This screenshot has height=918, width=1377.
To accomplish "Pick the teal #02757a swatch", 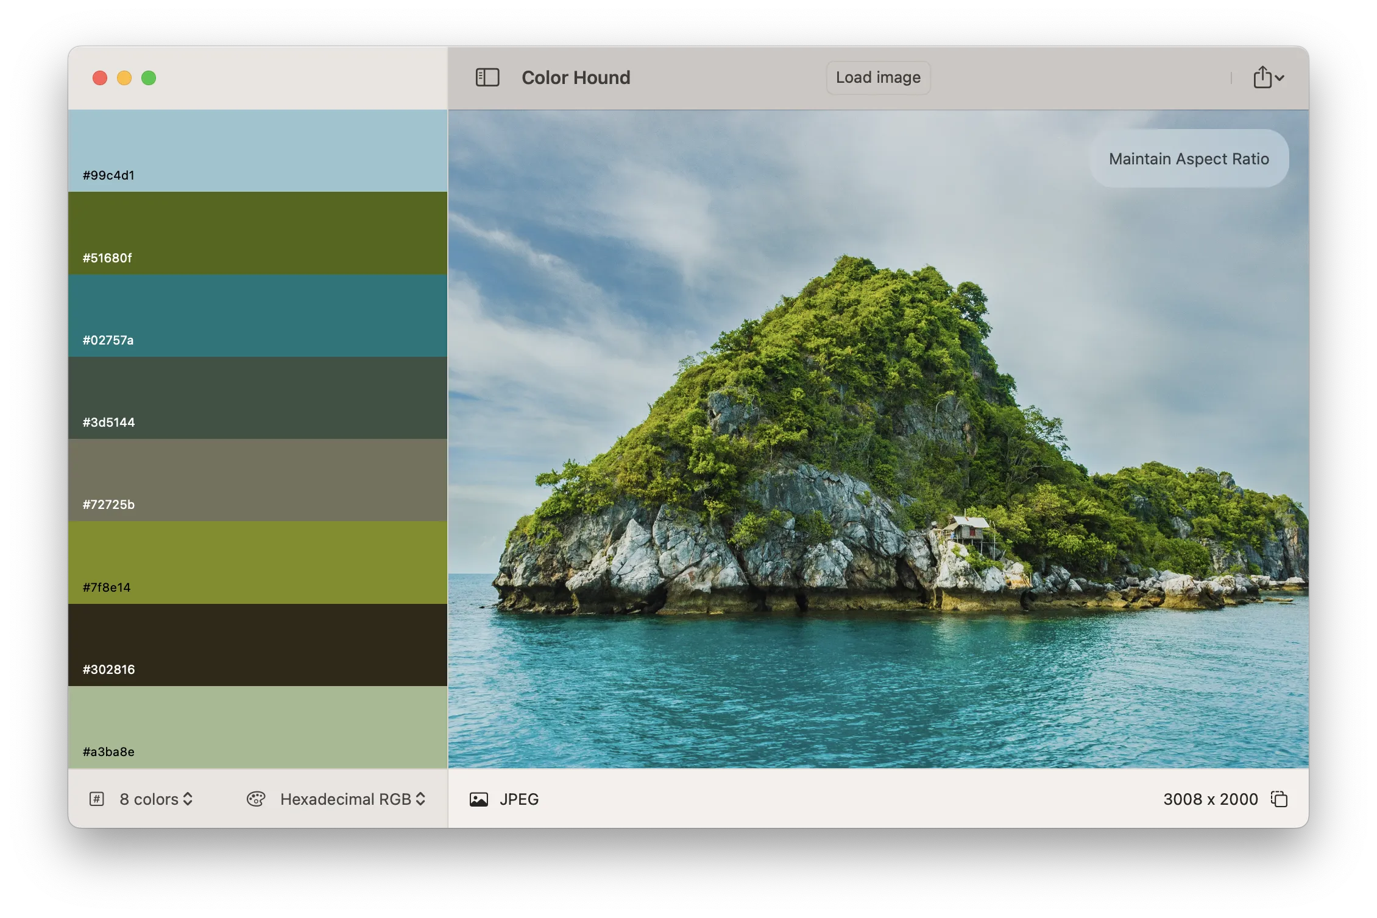I will tap(258, 315).
